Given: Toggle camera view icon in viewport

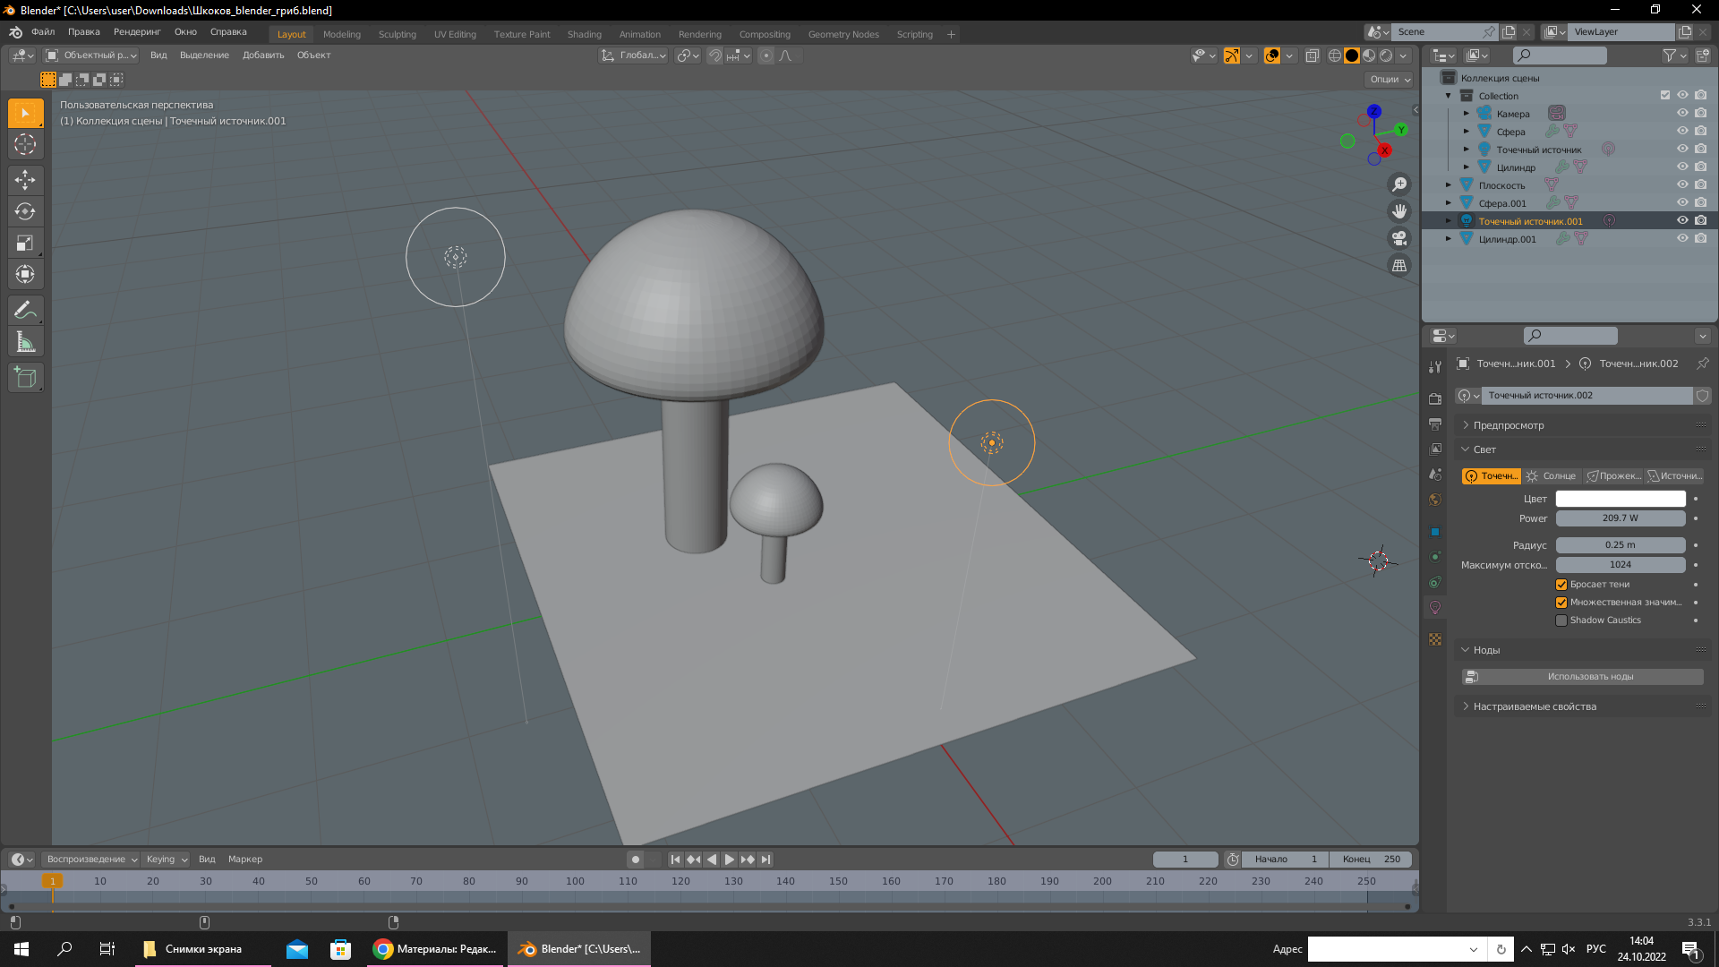Looking at the screenshot, I should pos(1398,238).
